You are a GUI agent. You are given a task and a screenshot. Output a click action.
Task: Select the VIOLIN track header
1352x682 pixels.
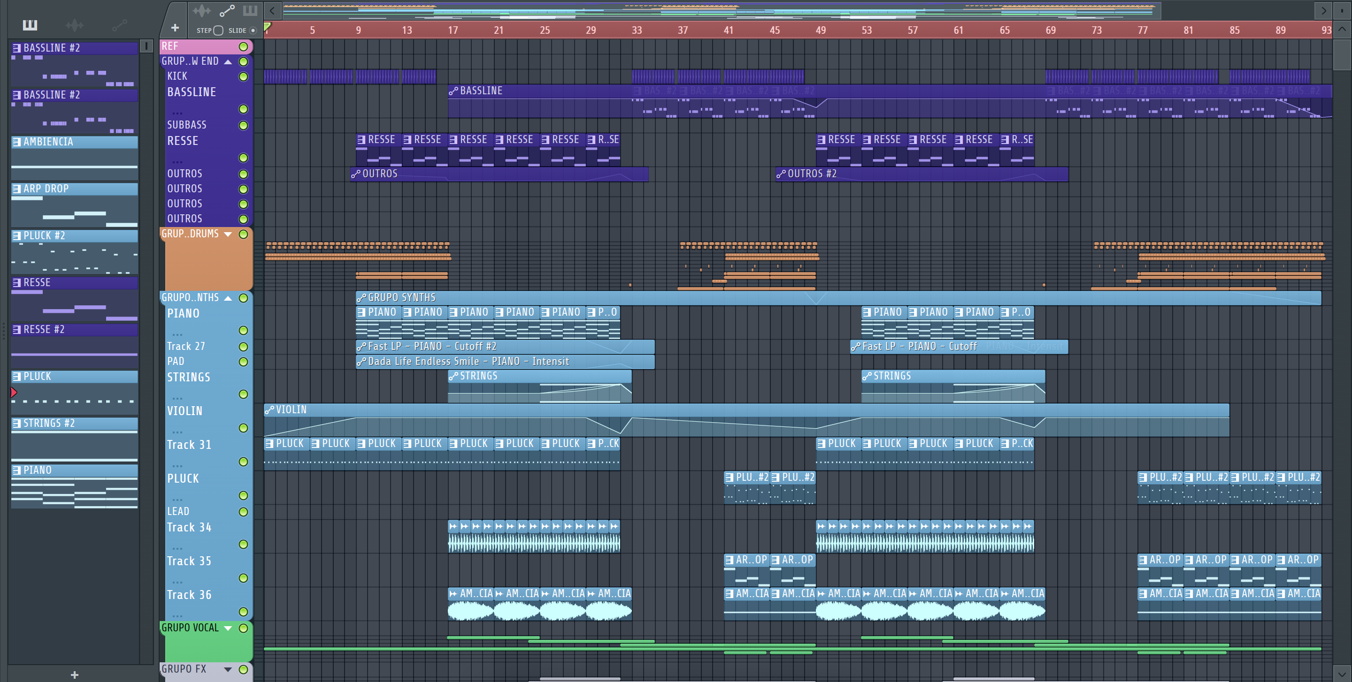coord(209,420)
